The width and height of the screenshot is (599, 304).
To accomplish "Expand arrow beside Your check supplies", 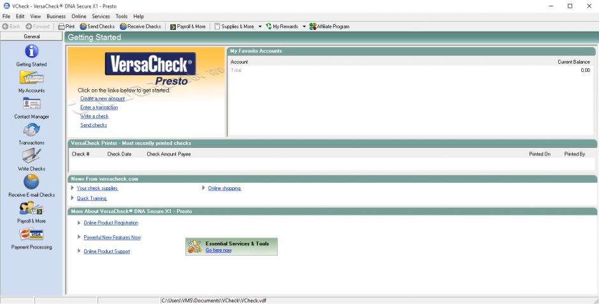I will (72, 188).
